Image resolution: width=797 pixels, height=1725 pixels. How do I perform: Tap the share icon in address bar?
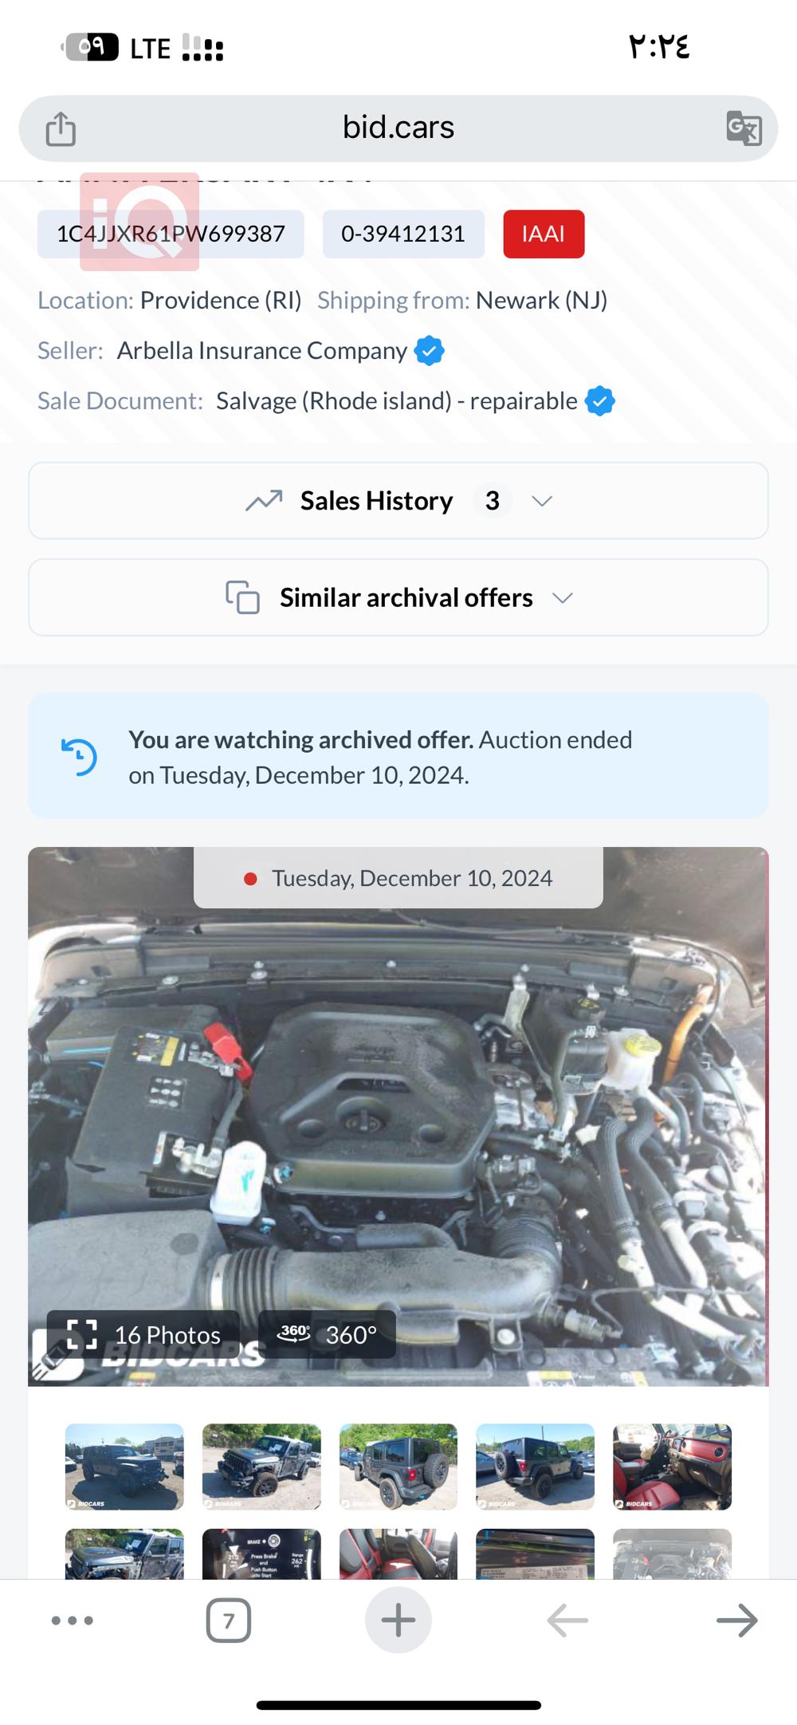(x=61, y=128)
